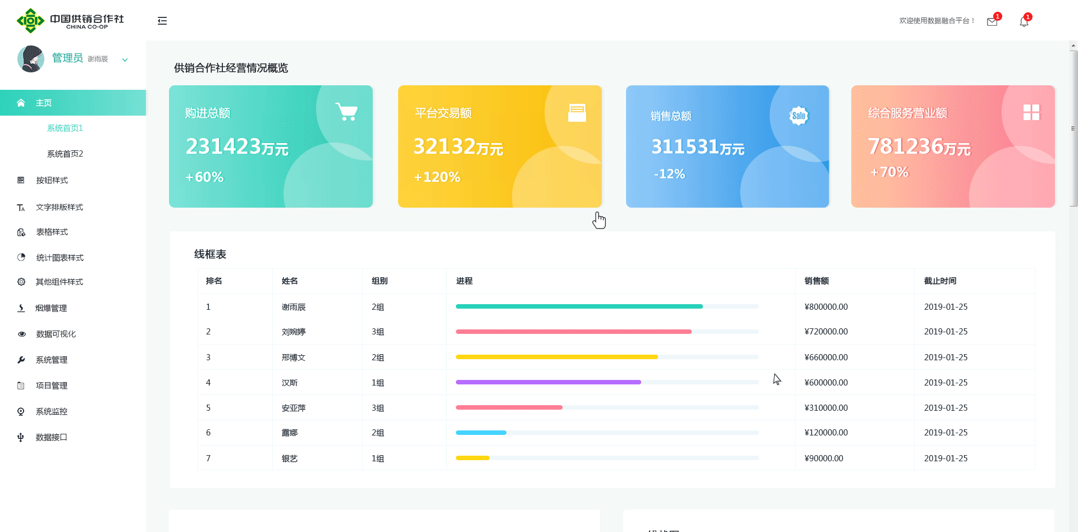Open 数据接口 in the sidebar

click(52, 437)
